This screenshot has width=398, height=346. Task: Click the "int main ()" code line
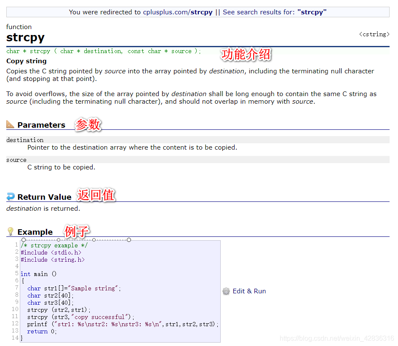[x=39, y=274]
